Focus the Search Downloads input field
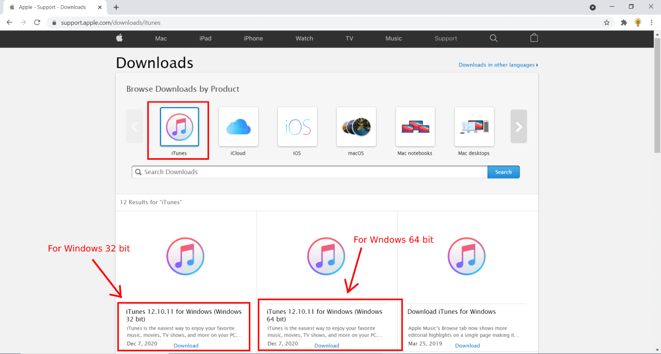The height and width of the screenshot is (354, 661). (x=310, y=172)
